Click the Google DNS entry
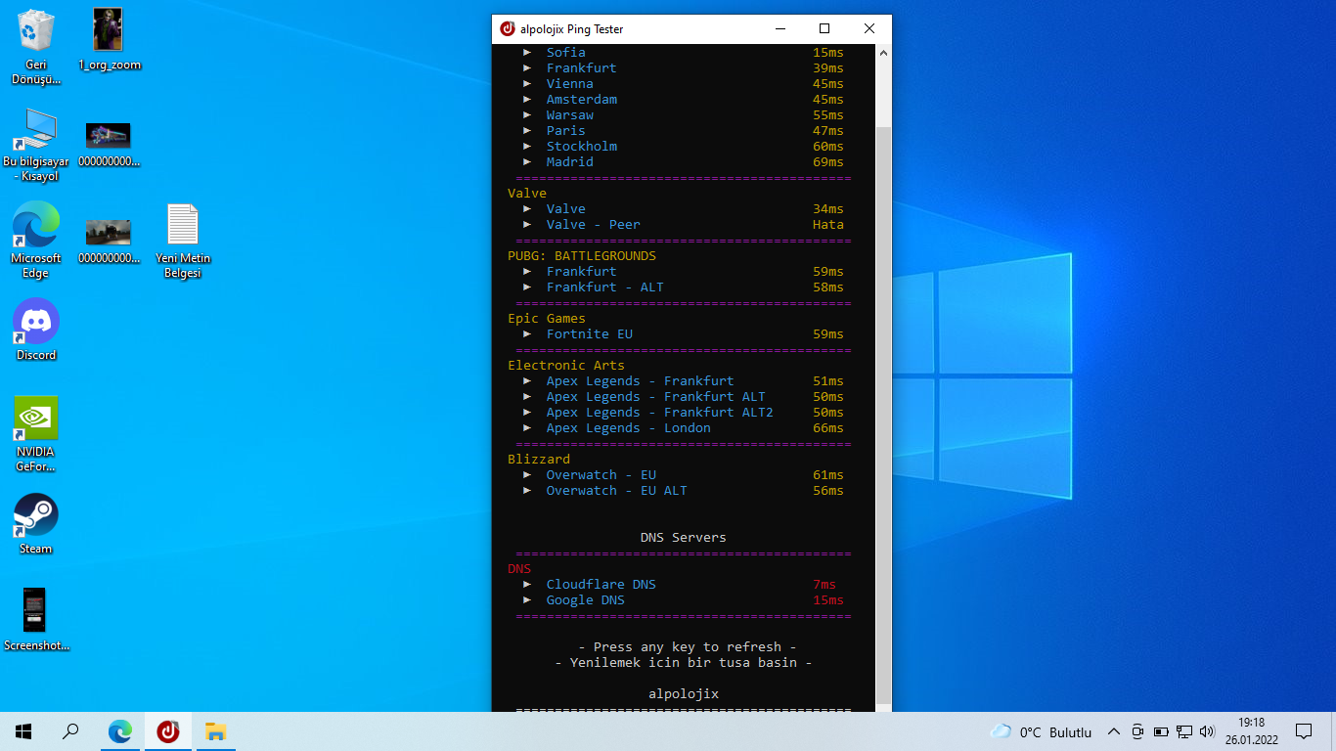 pos(683,600)
